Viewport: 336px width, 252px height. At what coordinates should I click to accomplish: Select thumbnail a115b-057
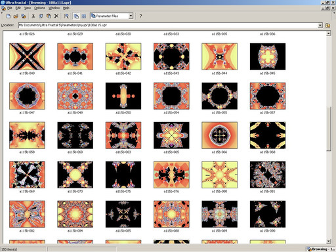(268, 96)
